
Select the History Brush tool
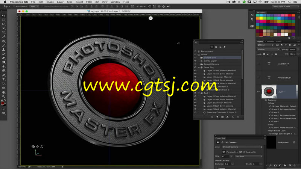pyautogui.click(x=3, y=54)
